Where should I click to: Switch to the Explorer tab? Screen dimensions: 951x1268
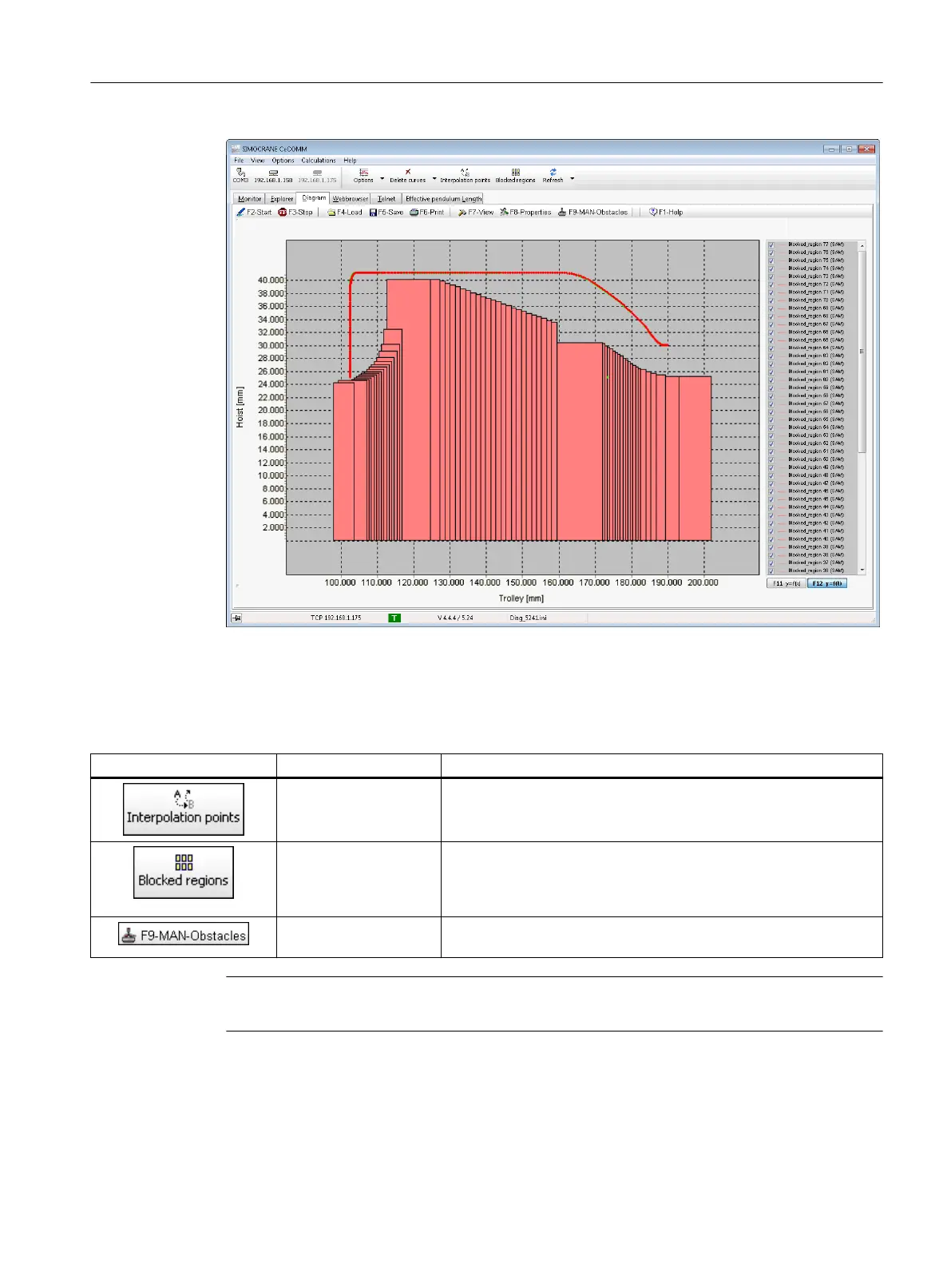point(281,198)
